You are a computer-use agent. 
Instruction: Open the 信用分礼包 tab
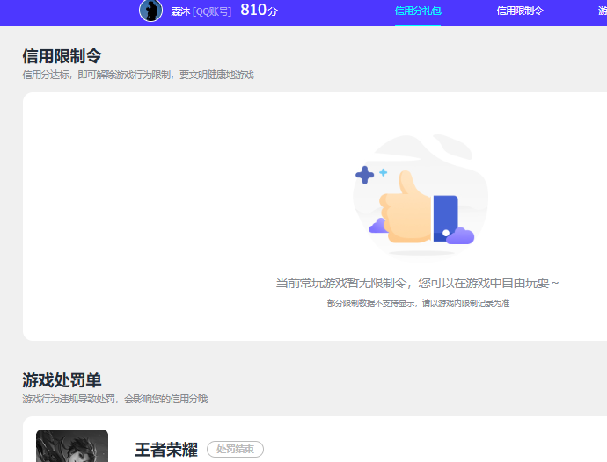pyautogui.click(x=418, y=11)
